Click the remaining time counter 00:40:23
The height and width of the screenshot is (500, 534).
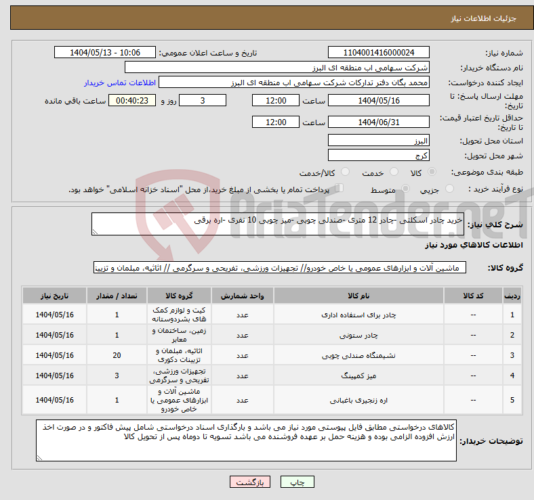(132, 100)
